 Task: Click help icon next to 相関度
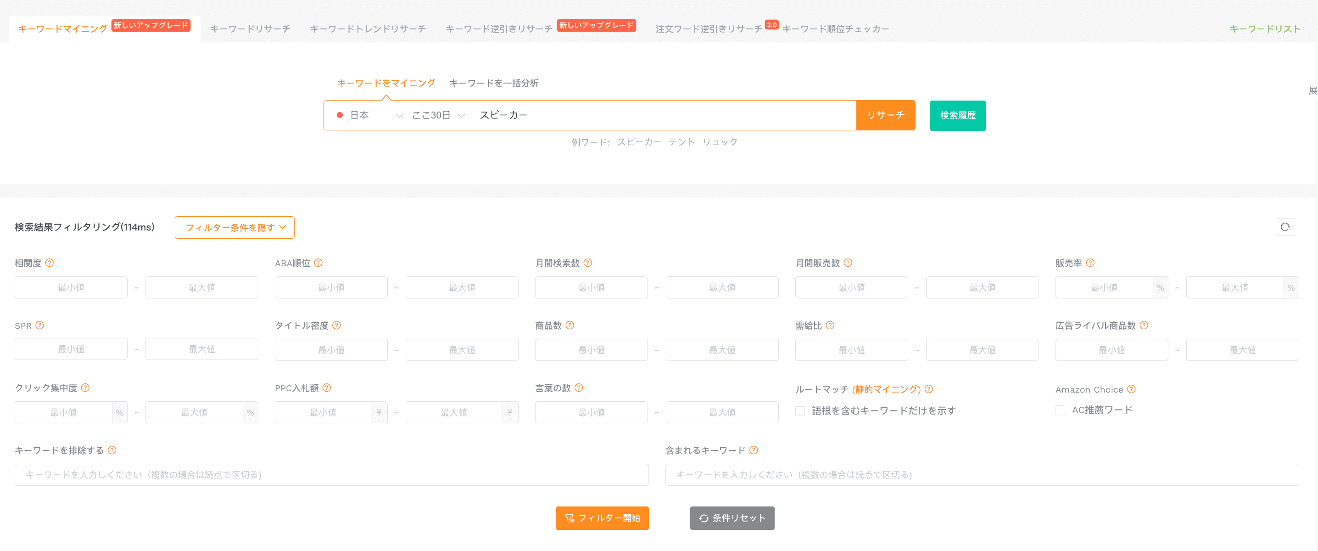coord(50,263)
